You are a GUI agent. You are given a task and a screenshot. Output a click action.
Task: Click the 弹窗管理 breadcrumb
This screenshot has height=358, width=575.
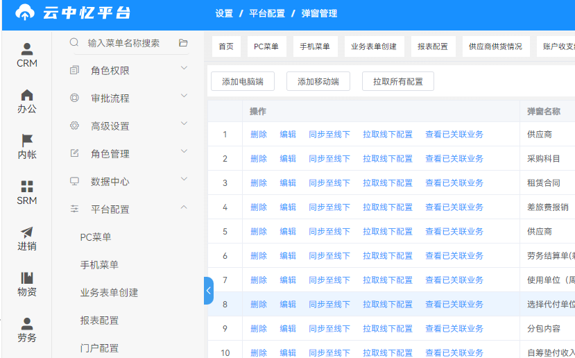(x=319, y=14)
